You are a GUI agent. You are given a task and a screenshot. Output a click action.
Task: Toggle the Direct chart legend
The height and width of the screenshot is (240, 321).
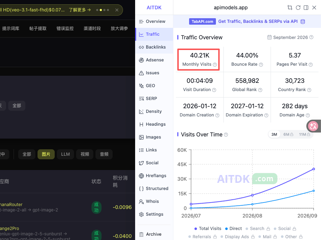tap(233, 229)
